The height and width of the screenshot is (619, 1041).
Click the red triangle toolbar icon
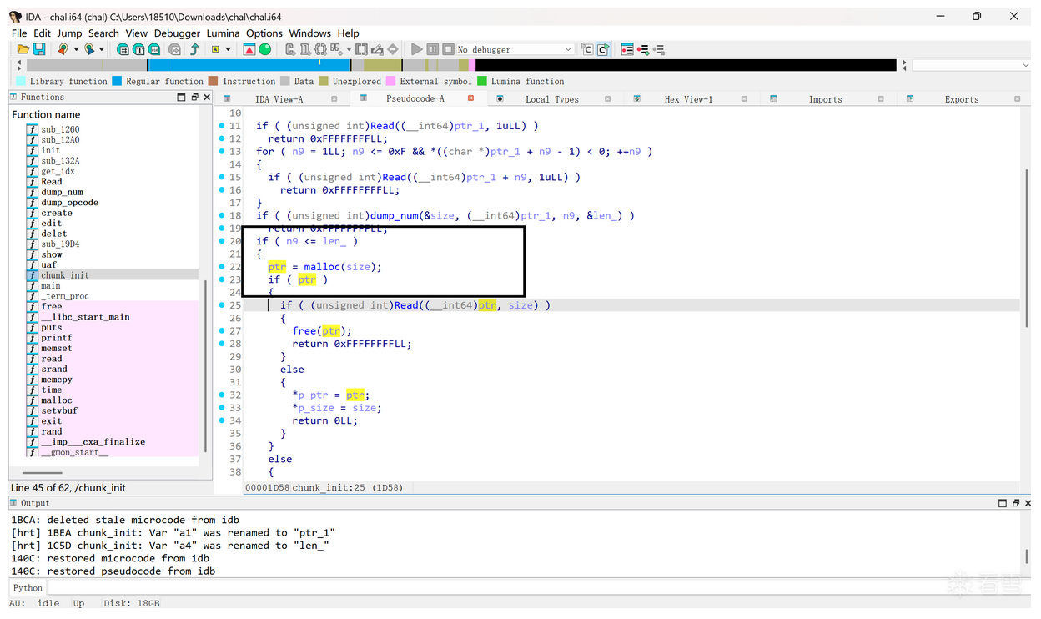click(x=249, y=50)
